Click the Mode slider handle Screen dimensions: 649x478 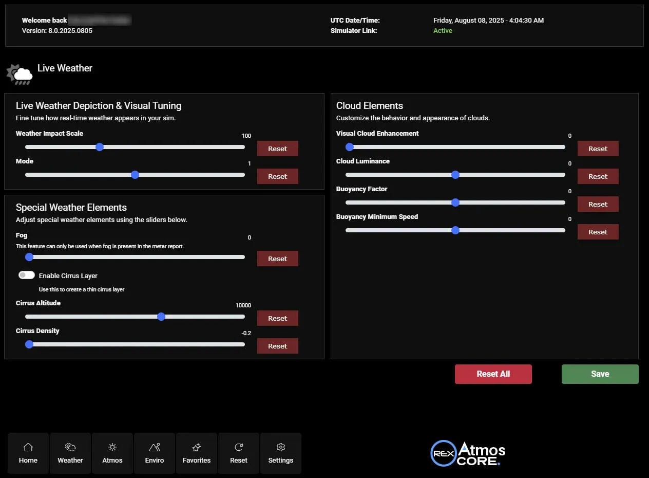[x=135, y=175]
